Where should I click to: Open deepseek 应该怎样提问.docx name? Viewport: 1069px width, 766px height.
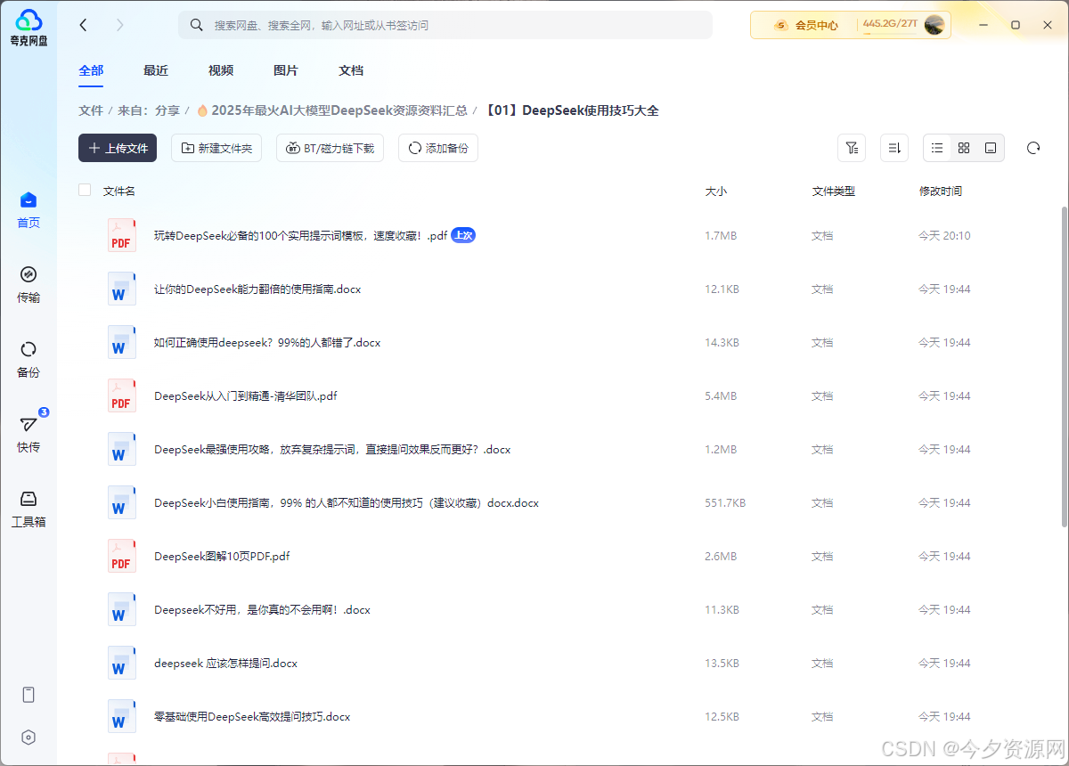pyautogui.click(x=225, y=664)
